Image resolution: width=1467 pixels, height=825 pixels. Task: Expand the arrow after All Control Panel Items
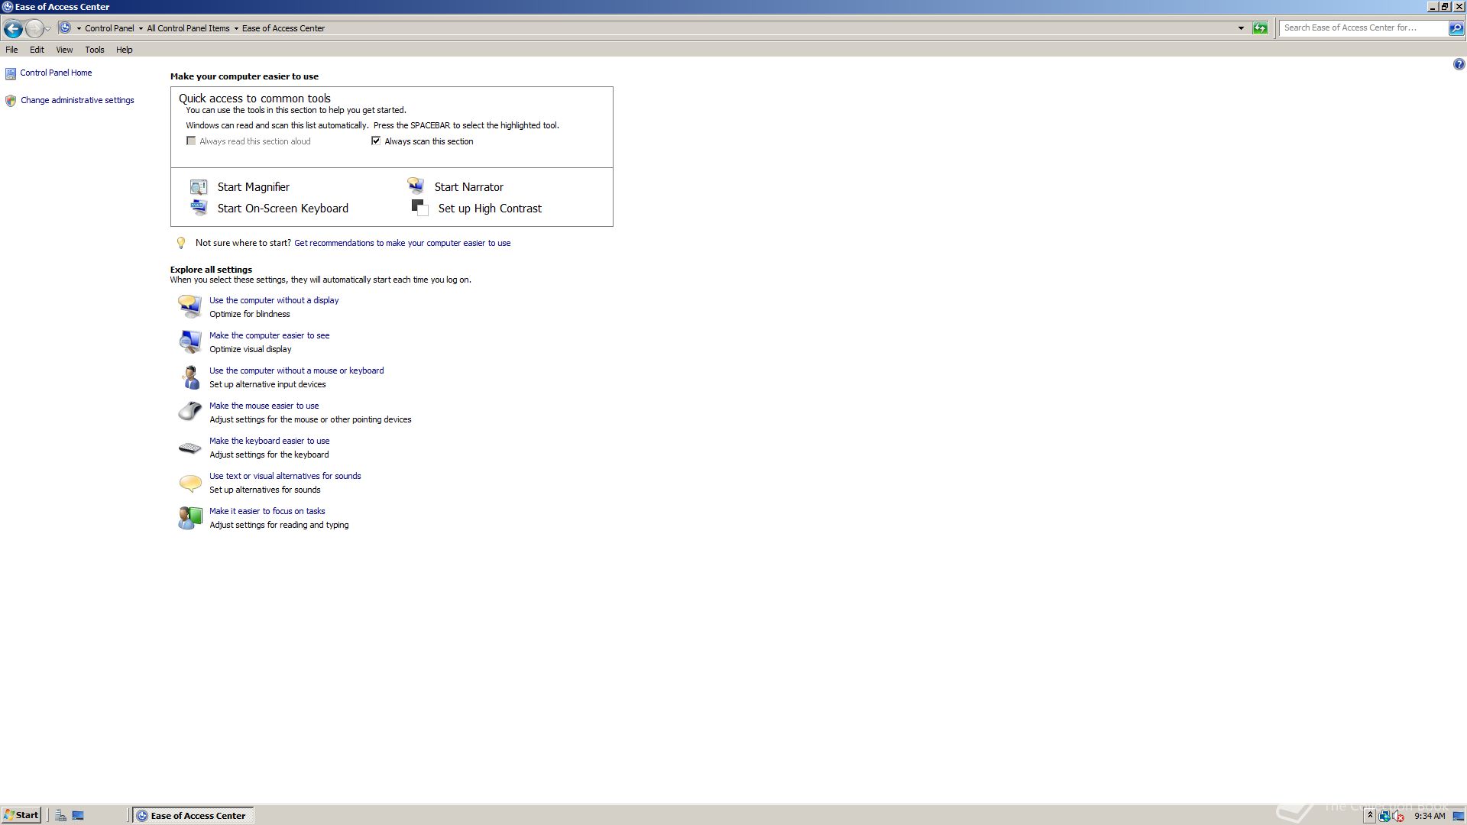click(236, 28)
